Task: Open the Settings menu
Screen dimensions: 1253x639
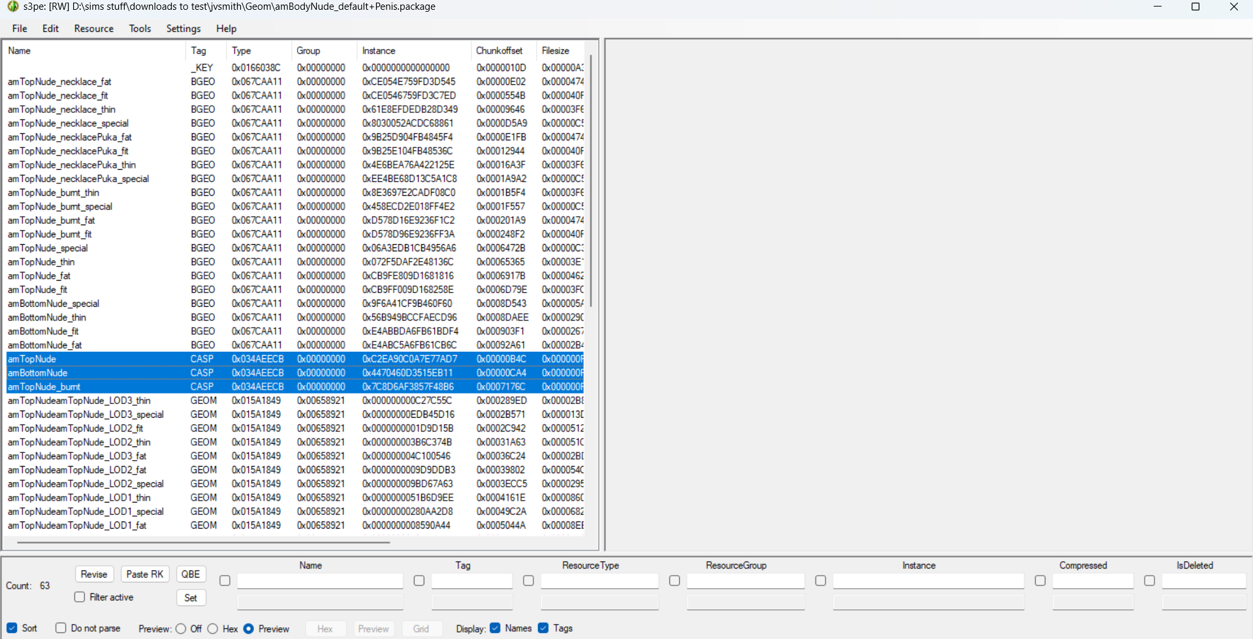Action: (183, 29)
